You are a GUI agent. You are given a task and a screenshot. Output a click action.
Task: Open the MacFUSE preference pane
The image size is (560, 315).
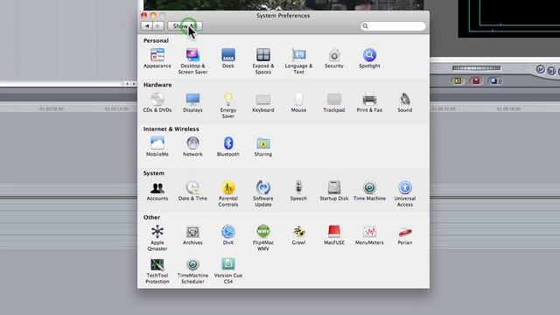(334, 235)
